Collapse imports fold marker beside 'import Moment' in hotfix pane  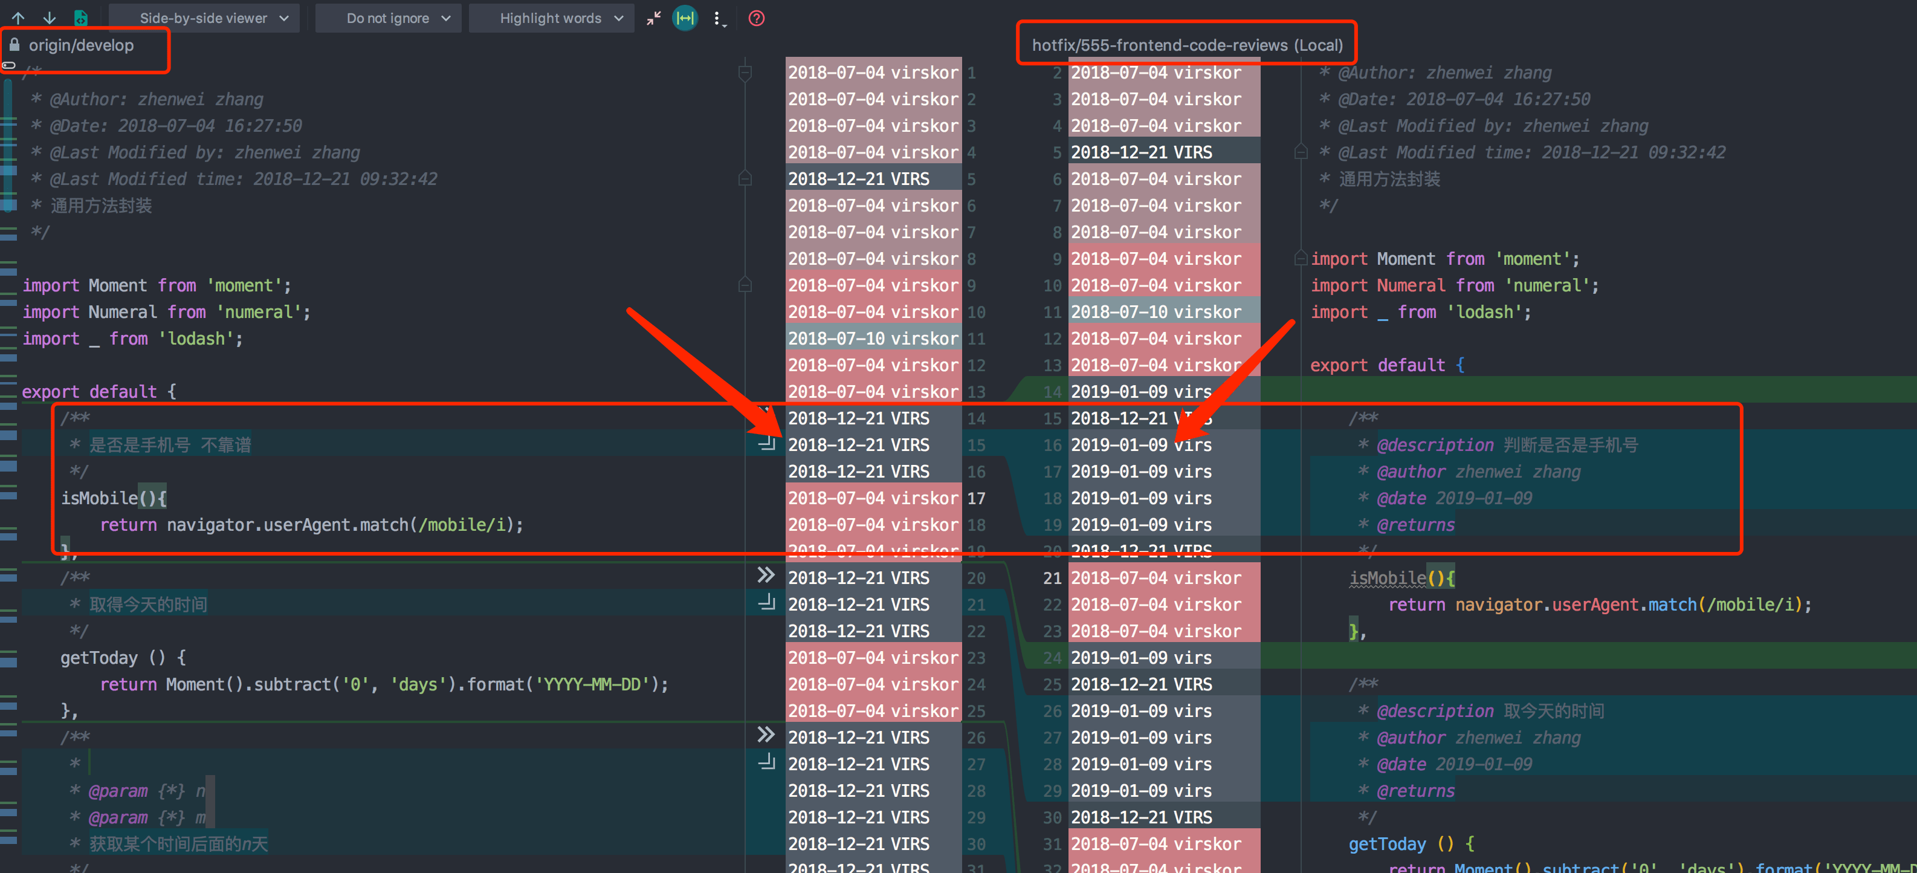click(x=1301, y=258)
